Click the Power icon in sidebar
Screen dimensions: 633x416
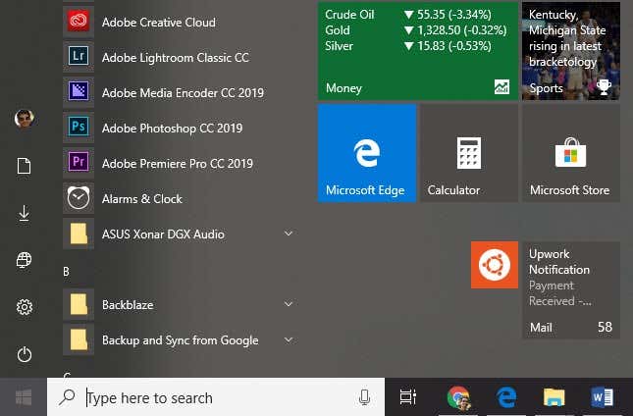pos(25,354)
